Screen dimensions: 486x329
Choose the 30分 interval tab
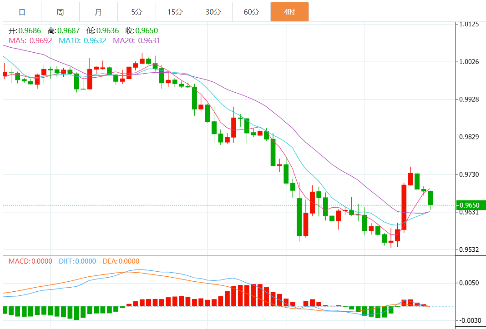(x=213, y=12)
